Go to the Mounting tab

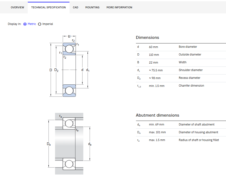92,8
